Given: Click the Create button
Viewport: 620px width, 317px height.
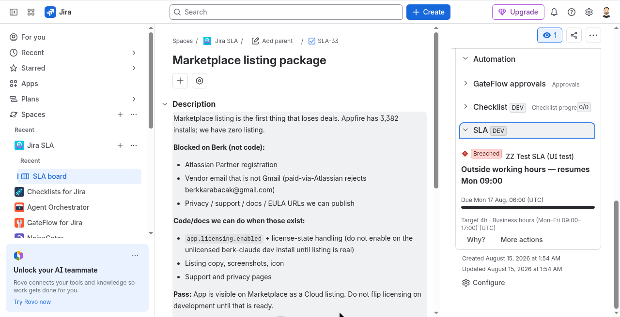Looking at the screenshot, I should (x=428, y=12).
